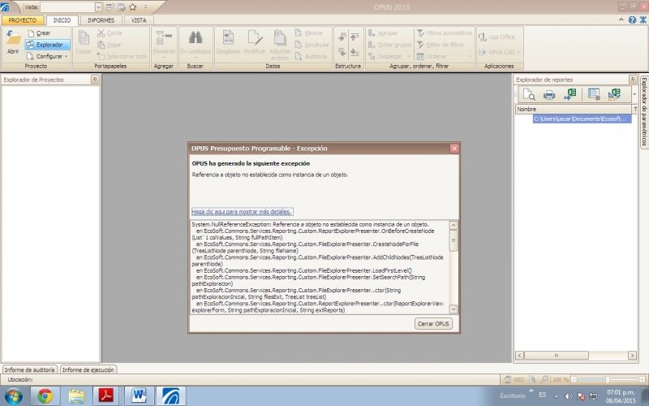Click the export to Excel icon in reports toolbar

[x=570, y=95]
